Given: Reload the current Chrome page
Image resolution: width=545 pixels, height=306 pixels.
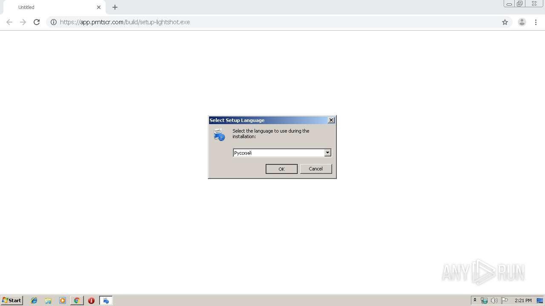Looking at the screenshot, I should click(37, 22).
